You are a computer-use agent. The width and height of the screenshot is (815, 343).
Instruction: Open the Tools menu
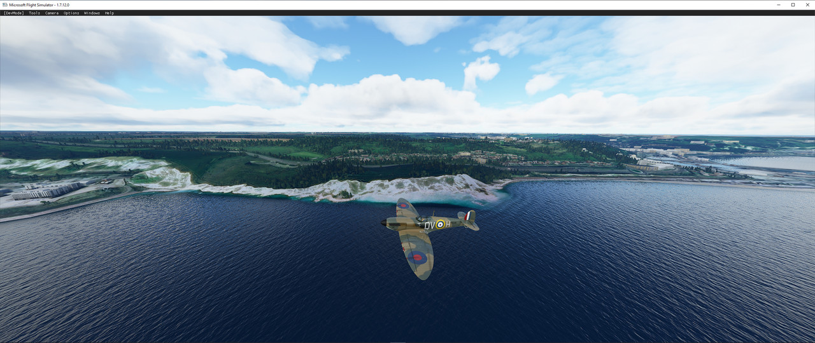[x=34, y=13]
